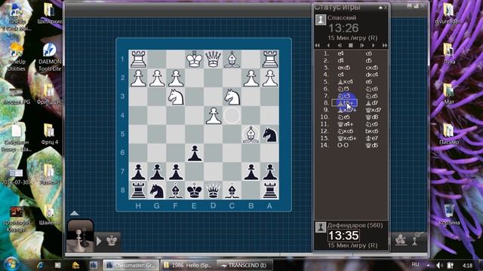Screen dimensions: 483x271
Task: Go to black's move 12 bxc6
Action: (372, 131)
